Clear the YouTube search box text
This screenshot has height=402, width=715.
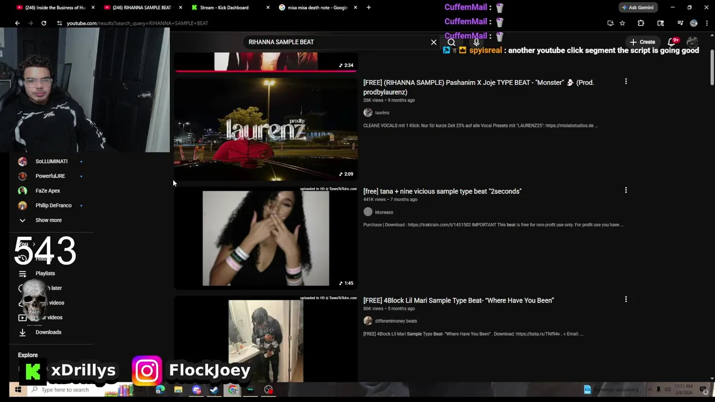(433, 42)
